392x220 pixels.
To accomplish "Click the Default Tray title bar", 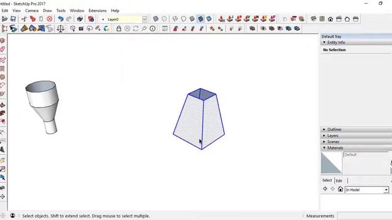I will (356, 37).
